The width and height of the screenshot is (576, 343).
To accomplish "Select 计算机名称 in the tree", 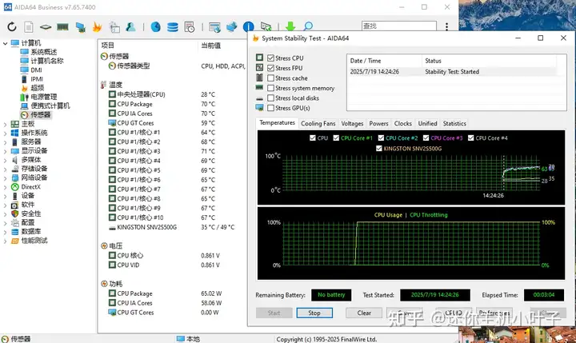I will [x=47, y=61].
